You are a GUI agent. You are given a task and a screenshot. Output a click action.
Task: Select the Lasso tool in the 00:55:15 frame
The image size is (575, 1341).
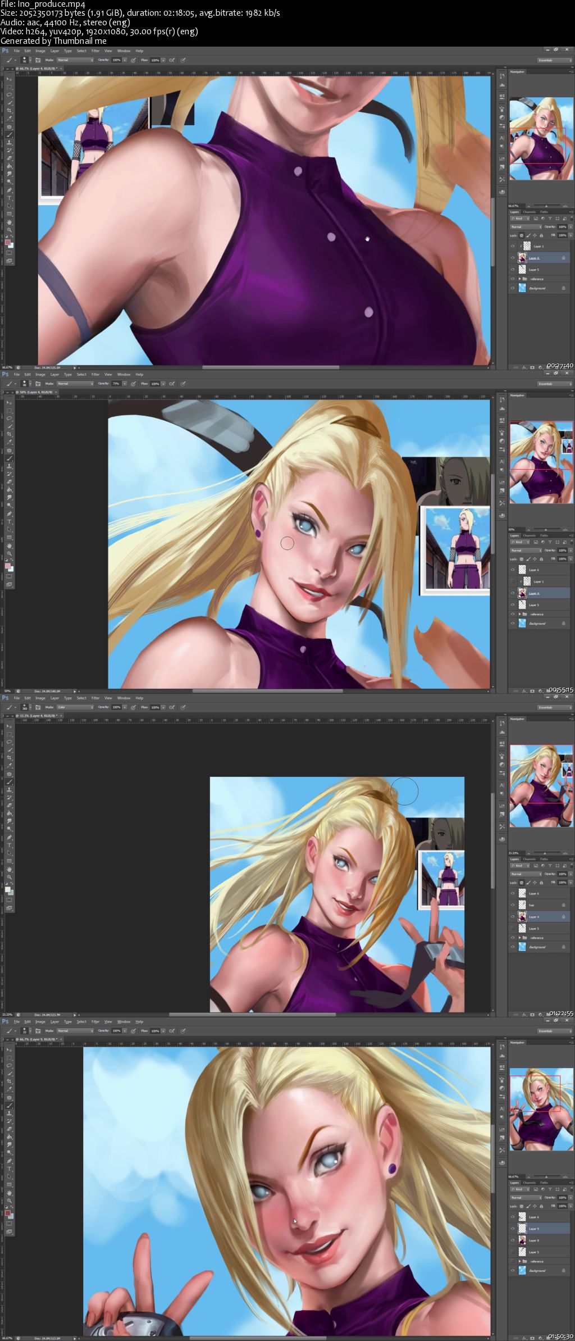(x=10, y=419)
